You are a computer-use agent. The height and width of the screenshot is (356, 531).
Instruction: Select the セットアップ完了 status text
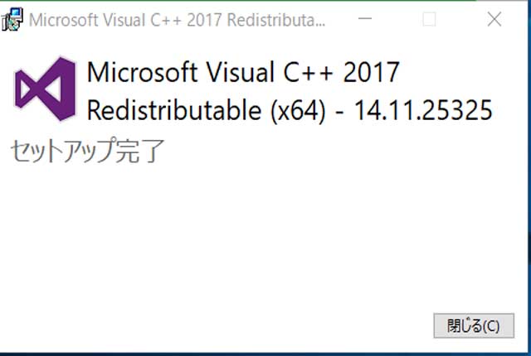coord(87,151)
